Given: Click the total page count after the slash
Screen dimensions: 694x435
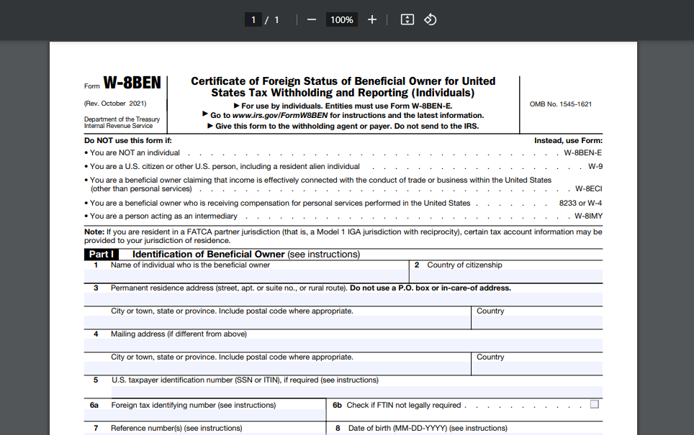Looking at the screenshot, I should point(276,20).
